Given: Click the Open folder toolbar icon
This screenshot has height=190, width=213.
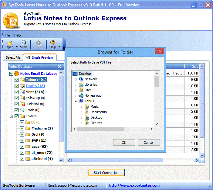Looking at the screenshot, I should (x=10, y=43).
